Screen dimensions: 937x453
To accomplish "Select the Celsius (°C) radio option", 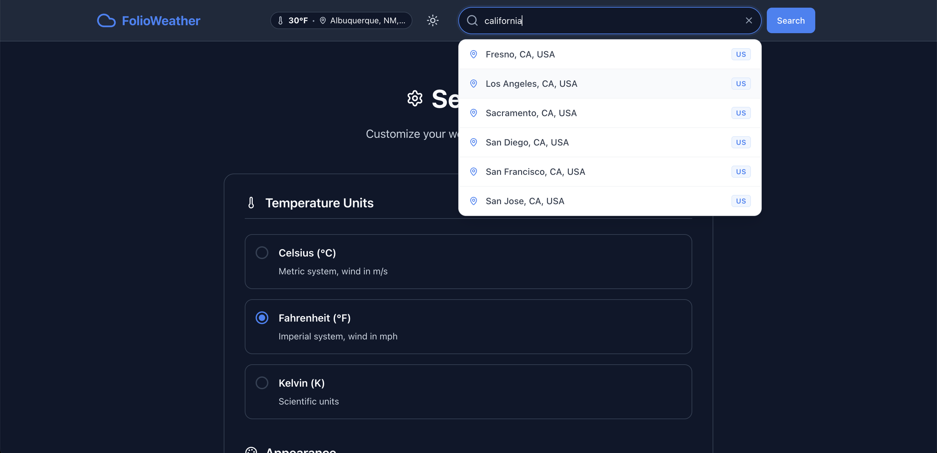I will (262, 253).
